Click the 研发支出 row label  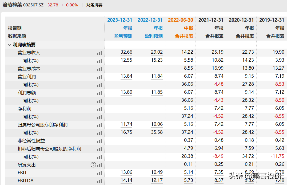27,165
